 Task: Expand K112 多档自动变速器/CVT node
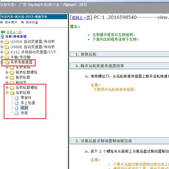coord(2,52)
